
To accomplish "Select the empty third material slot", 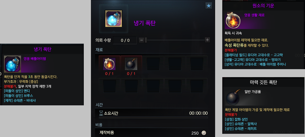I will [x=153, y=64].
